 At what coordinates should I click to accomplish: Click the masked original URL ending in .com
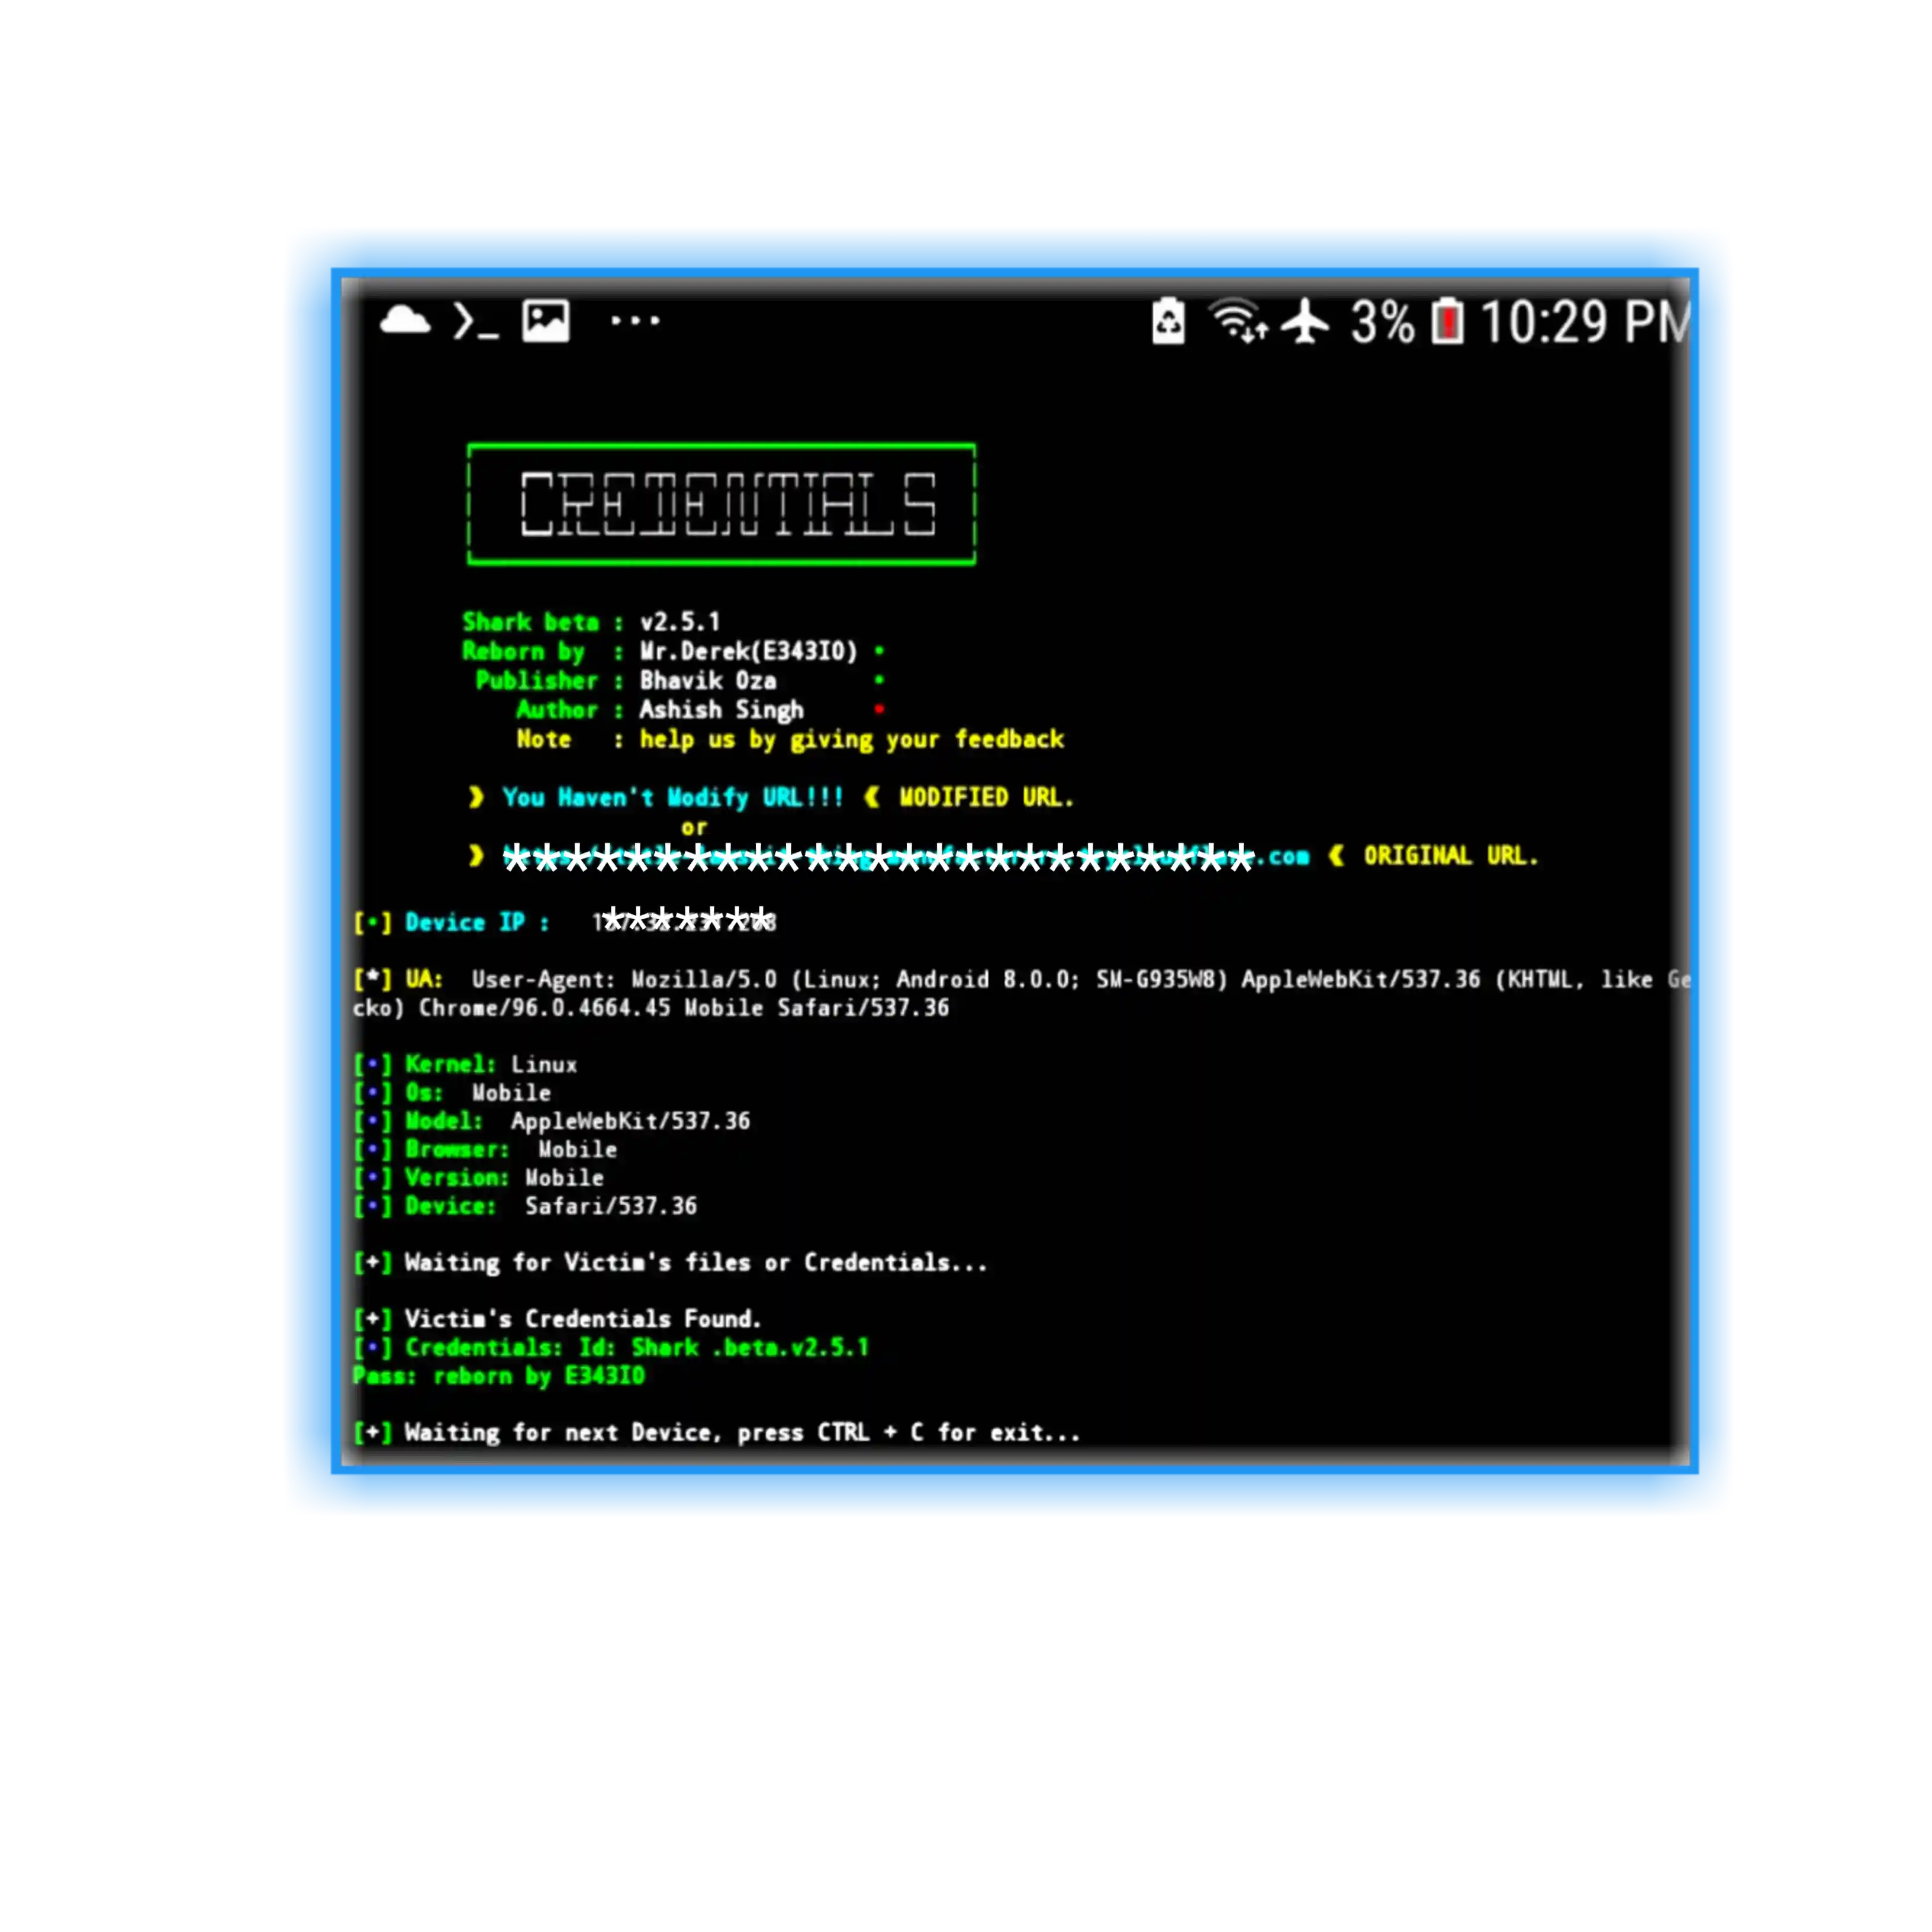point(905,857)
